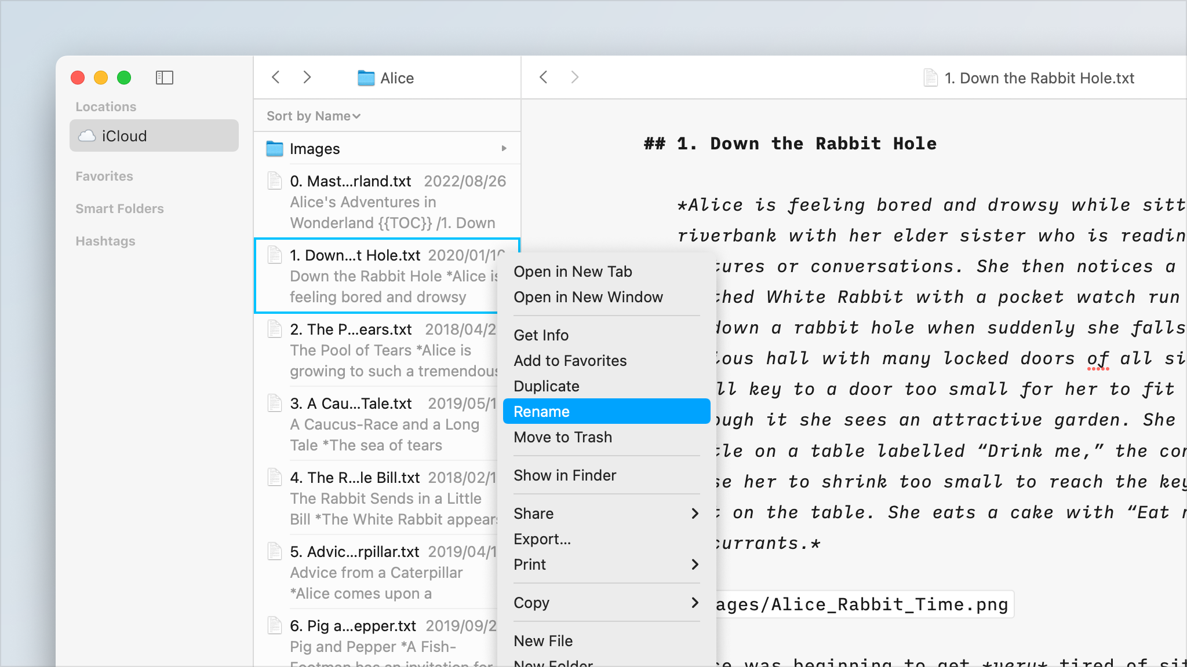Click the Images folder icon
Viewport: 1187px width, 667px height.
[274, 149]
